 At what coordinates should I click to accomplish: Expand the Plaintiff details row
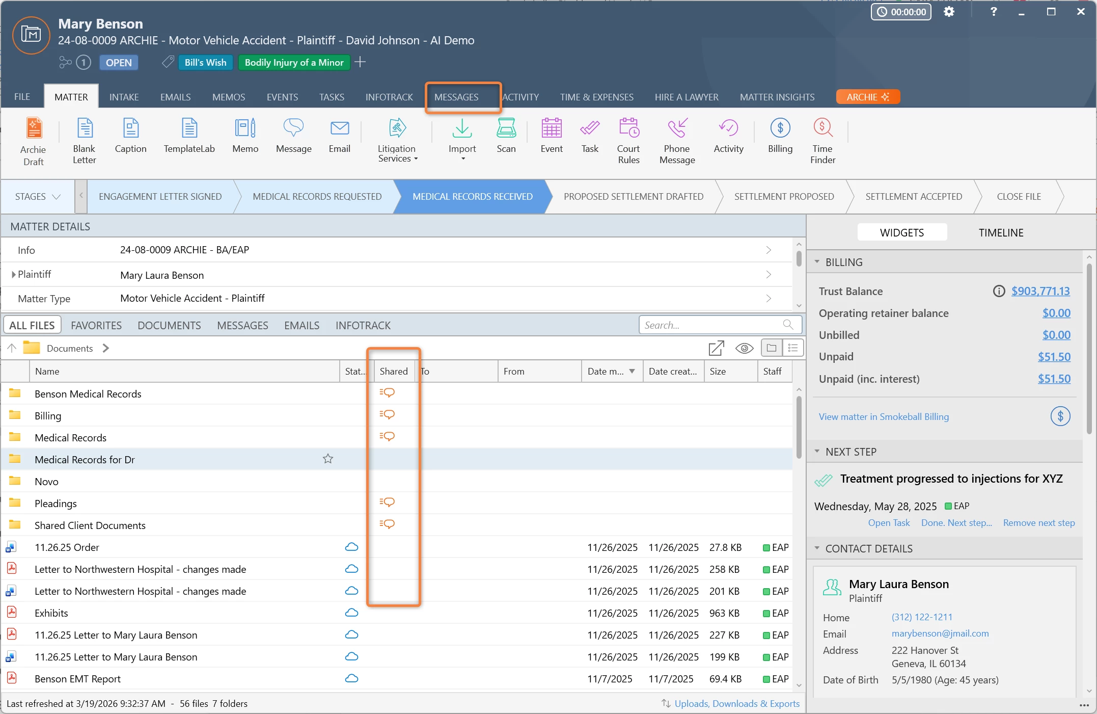coord(14,275)
